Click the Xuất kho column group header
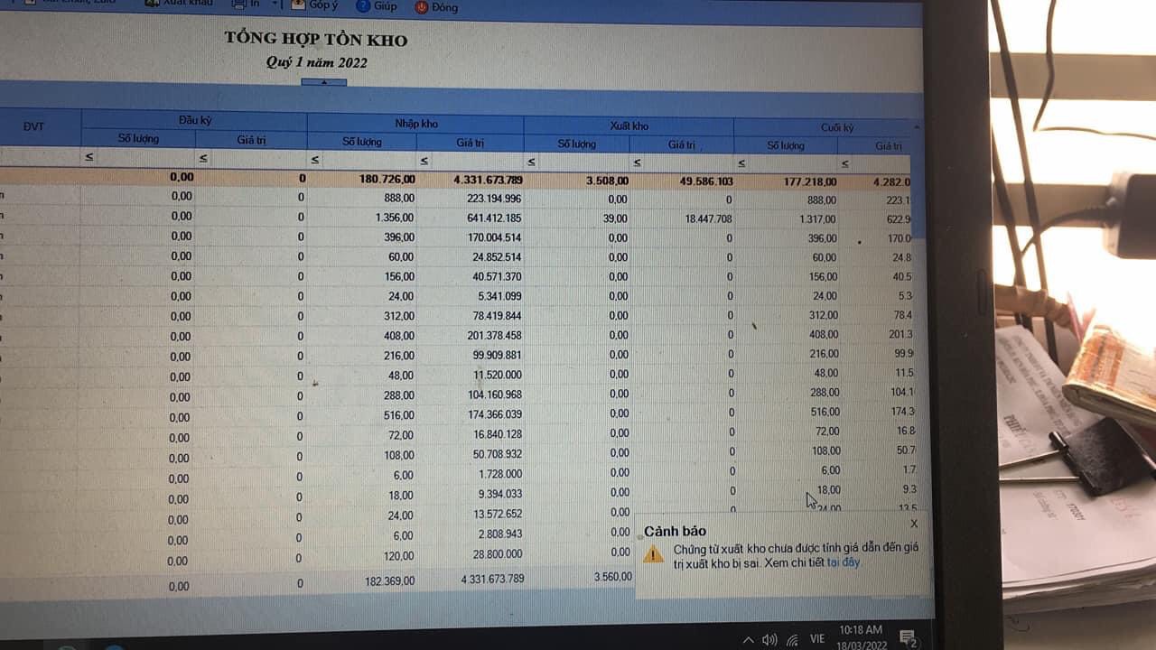 [629, 126]
